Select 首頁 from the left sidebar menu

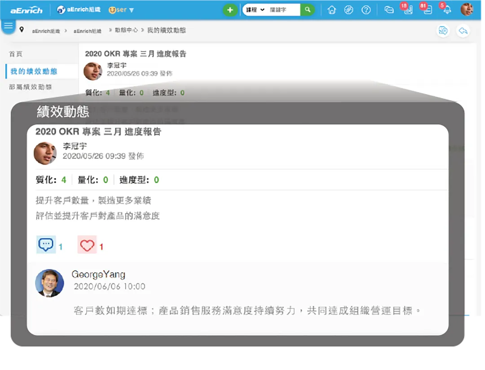pyautogui.click(x=16, y=53)
